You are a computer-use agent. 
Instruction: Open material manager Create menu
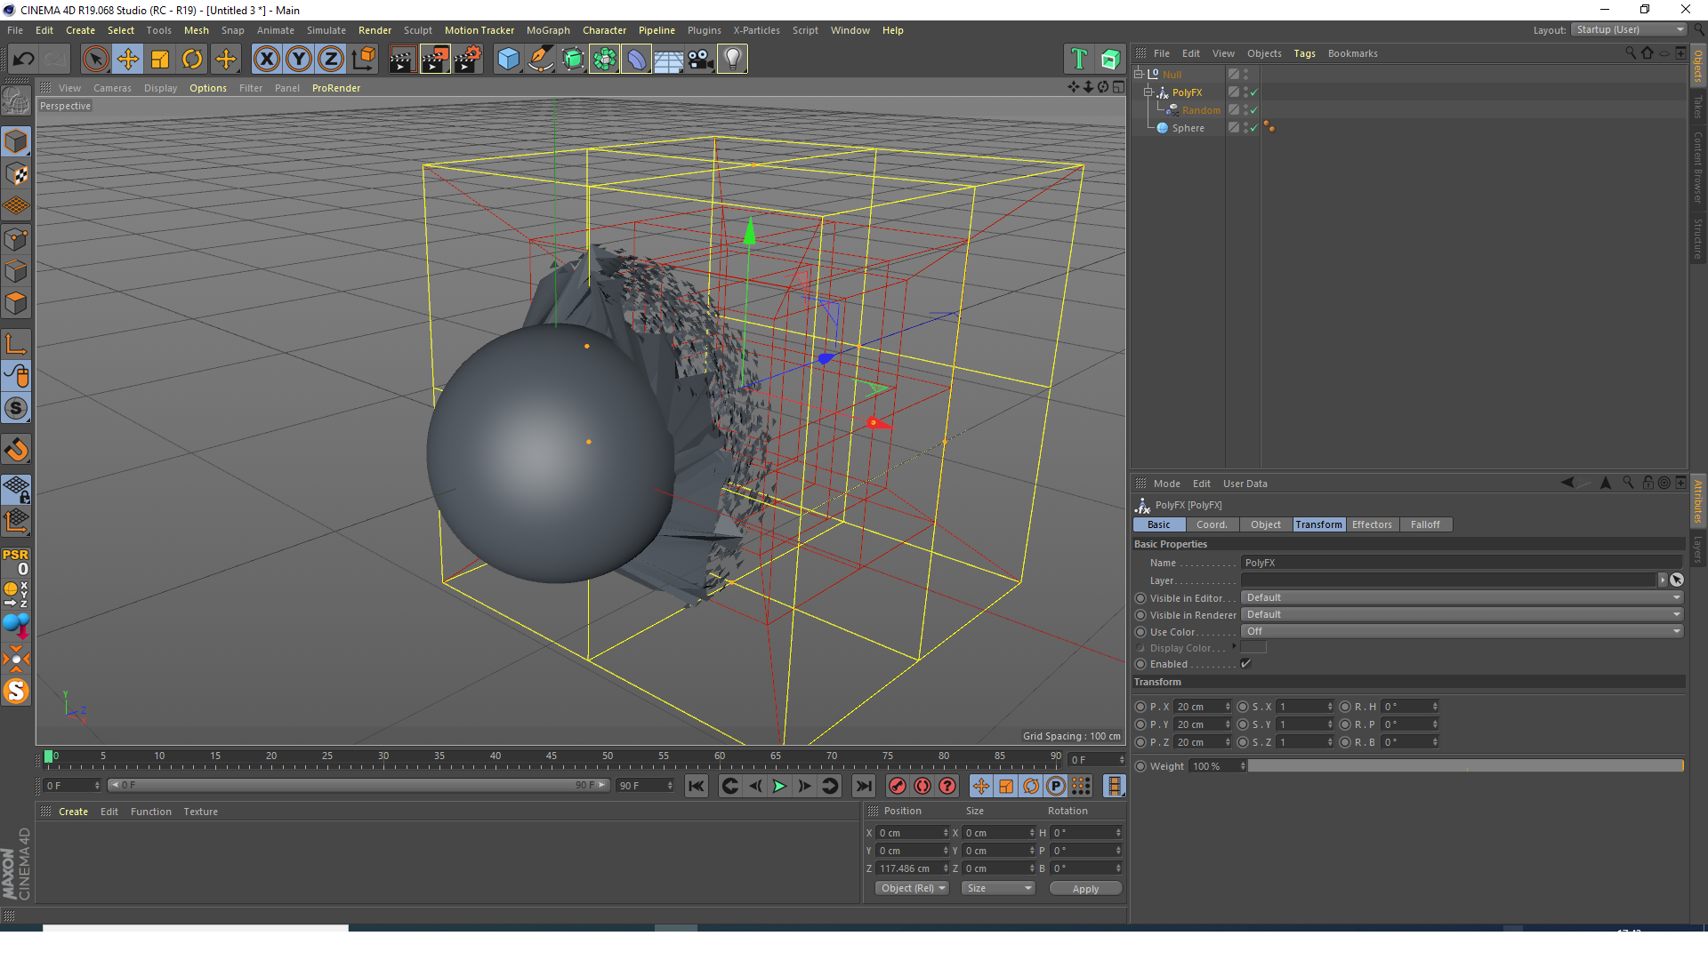coord(73,812)
